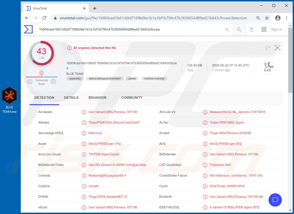
Task: Click Alibaba TrojanPSW:MSIL/Discord result
Action: click(114, 123)
